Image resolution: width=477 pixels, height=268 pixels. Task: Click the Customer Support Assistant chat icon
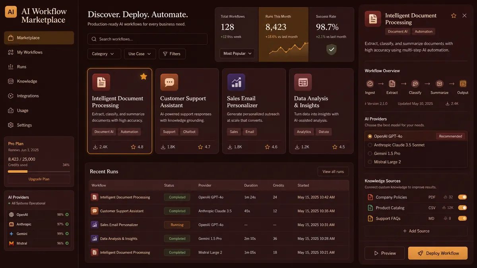click(169, 82)
